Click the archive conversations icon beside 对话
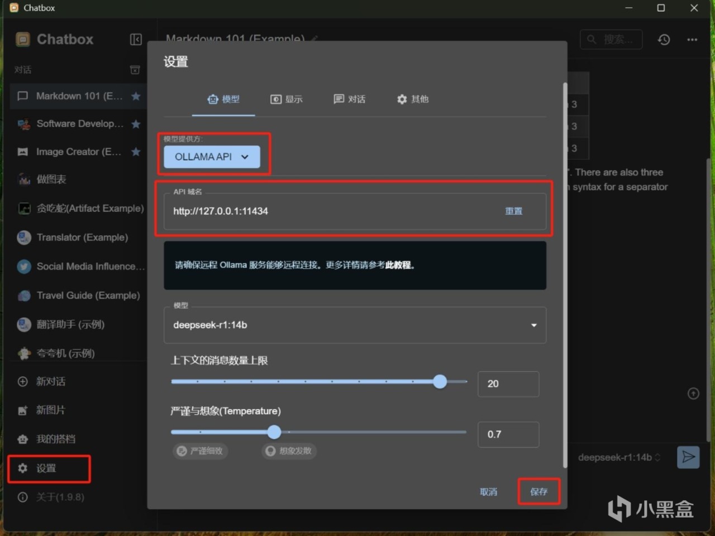The image size is (715, 536). pyautogui.click(x=135, y=70)
